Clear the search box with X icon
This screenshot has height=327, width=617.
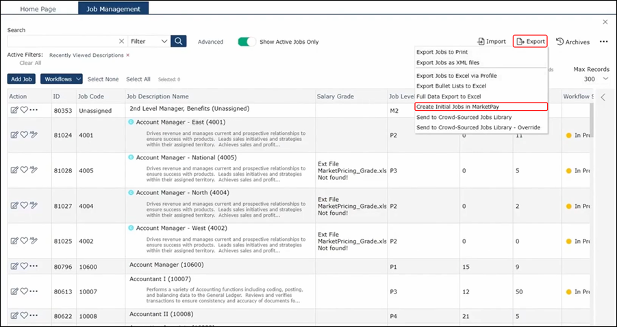coord(122,42)
